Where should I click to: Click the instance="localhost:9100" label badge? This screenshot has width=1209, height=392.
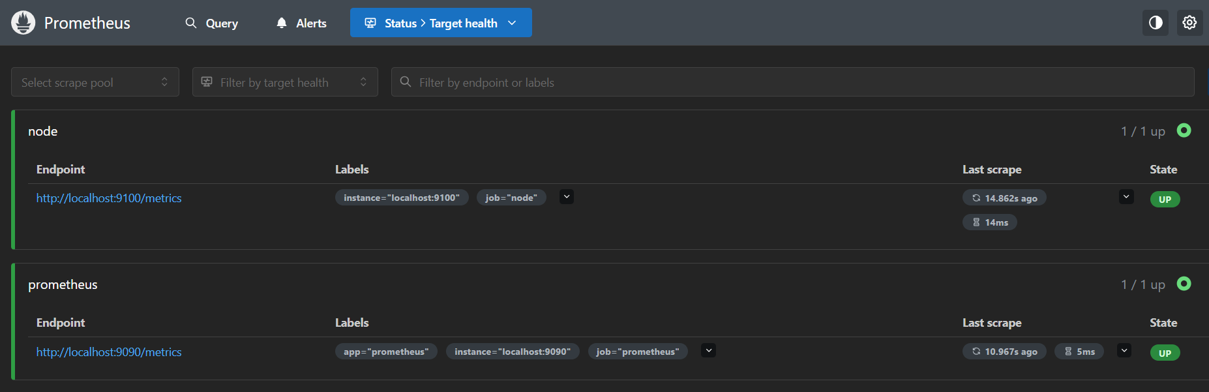402,198
